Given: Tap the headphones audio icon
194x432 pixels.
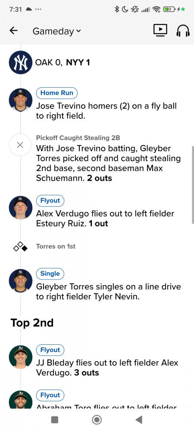Looking at the screenshot, I should click(183, 31).
